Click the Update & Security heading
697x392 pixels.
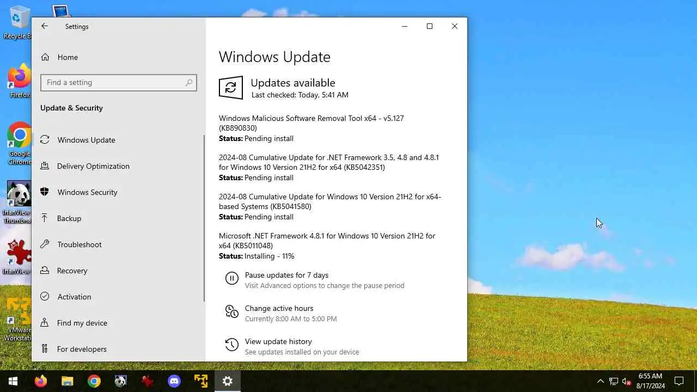pos(71,108)
